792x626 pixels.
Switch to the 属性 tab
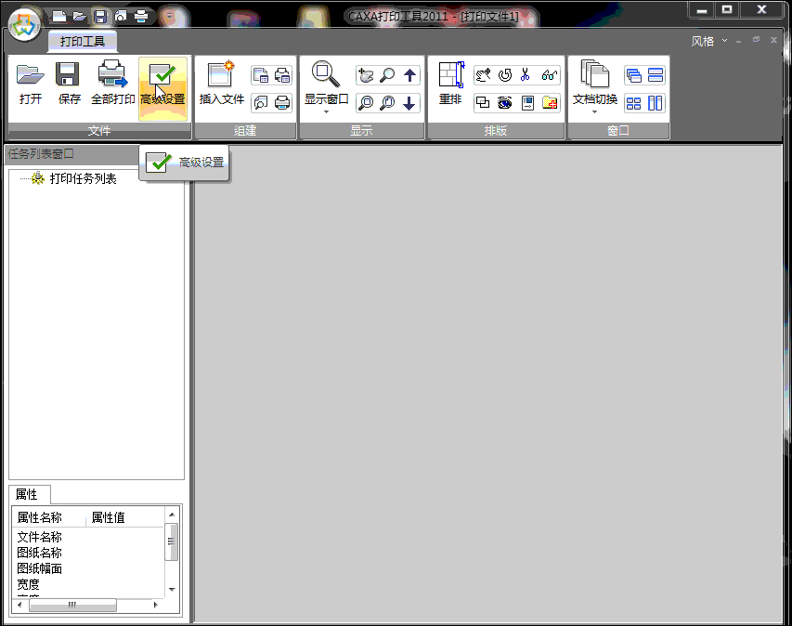(x=30, y=494)
